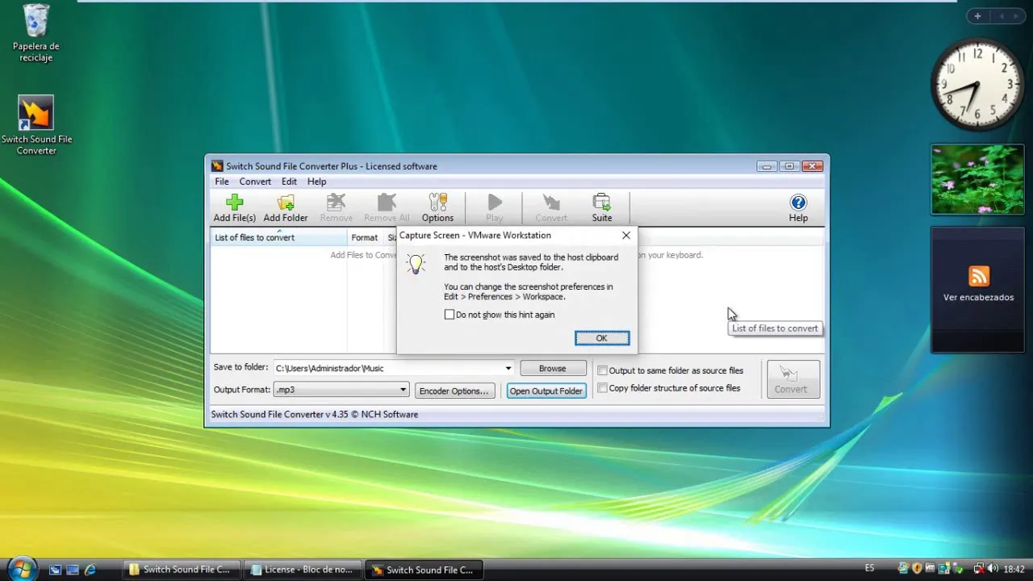Open Internet Explorer from quick launch
Screen dimensions: 1033x581
point(90,570)
